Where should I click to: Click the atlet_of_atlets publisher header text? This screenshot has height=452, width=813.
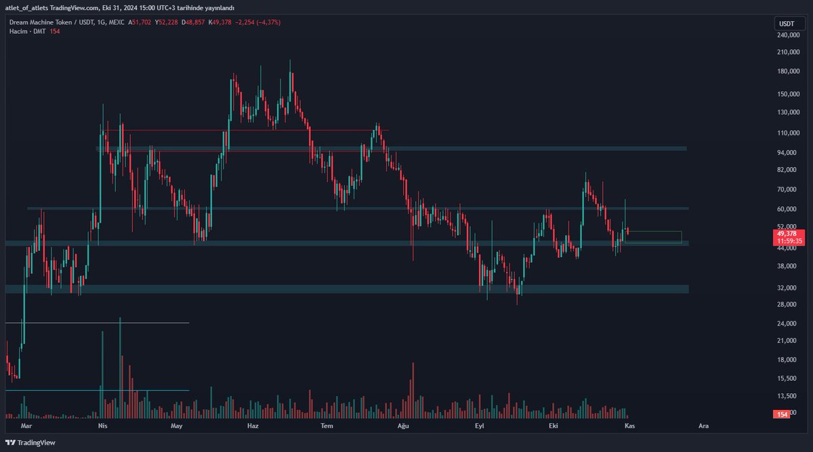(x=27, y=7)
